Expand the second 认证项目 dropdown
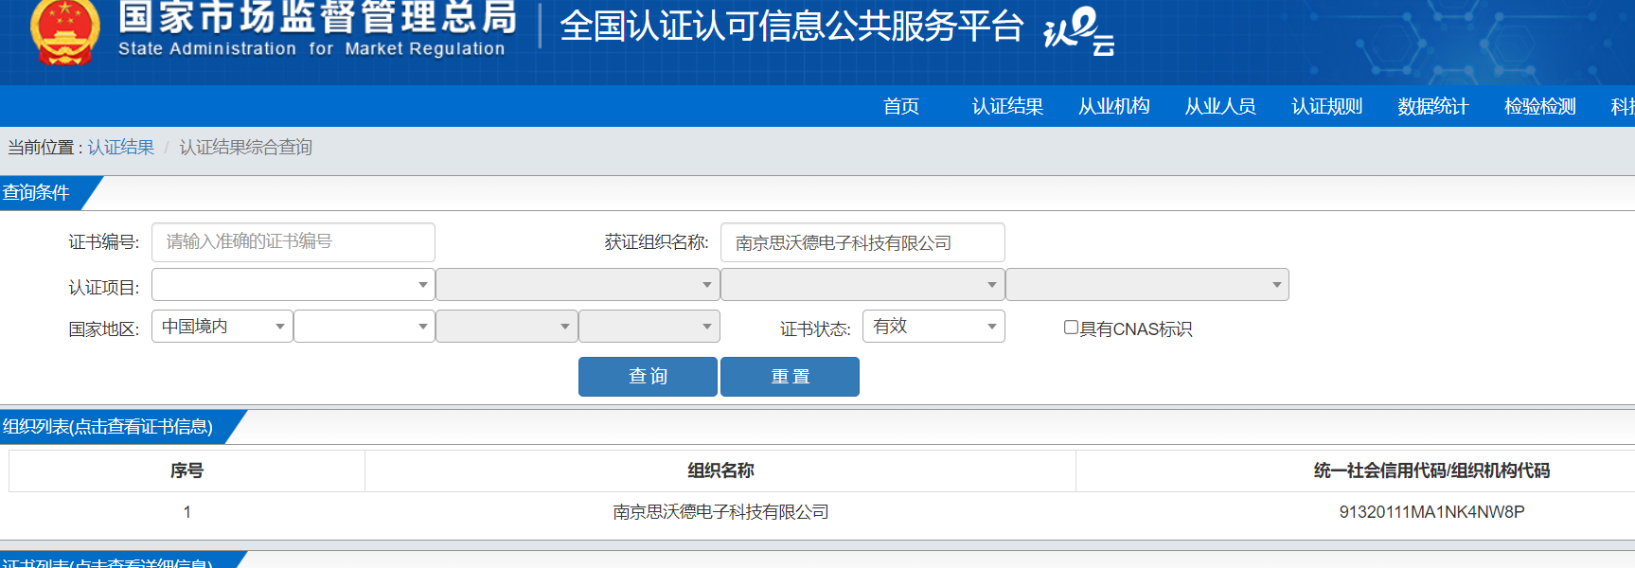Screen dimensions: 1635x568 [x=578, y=285]
